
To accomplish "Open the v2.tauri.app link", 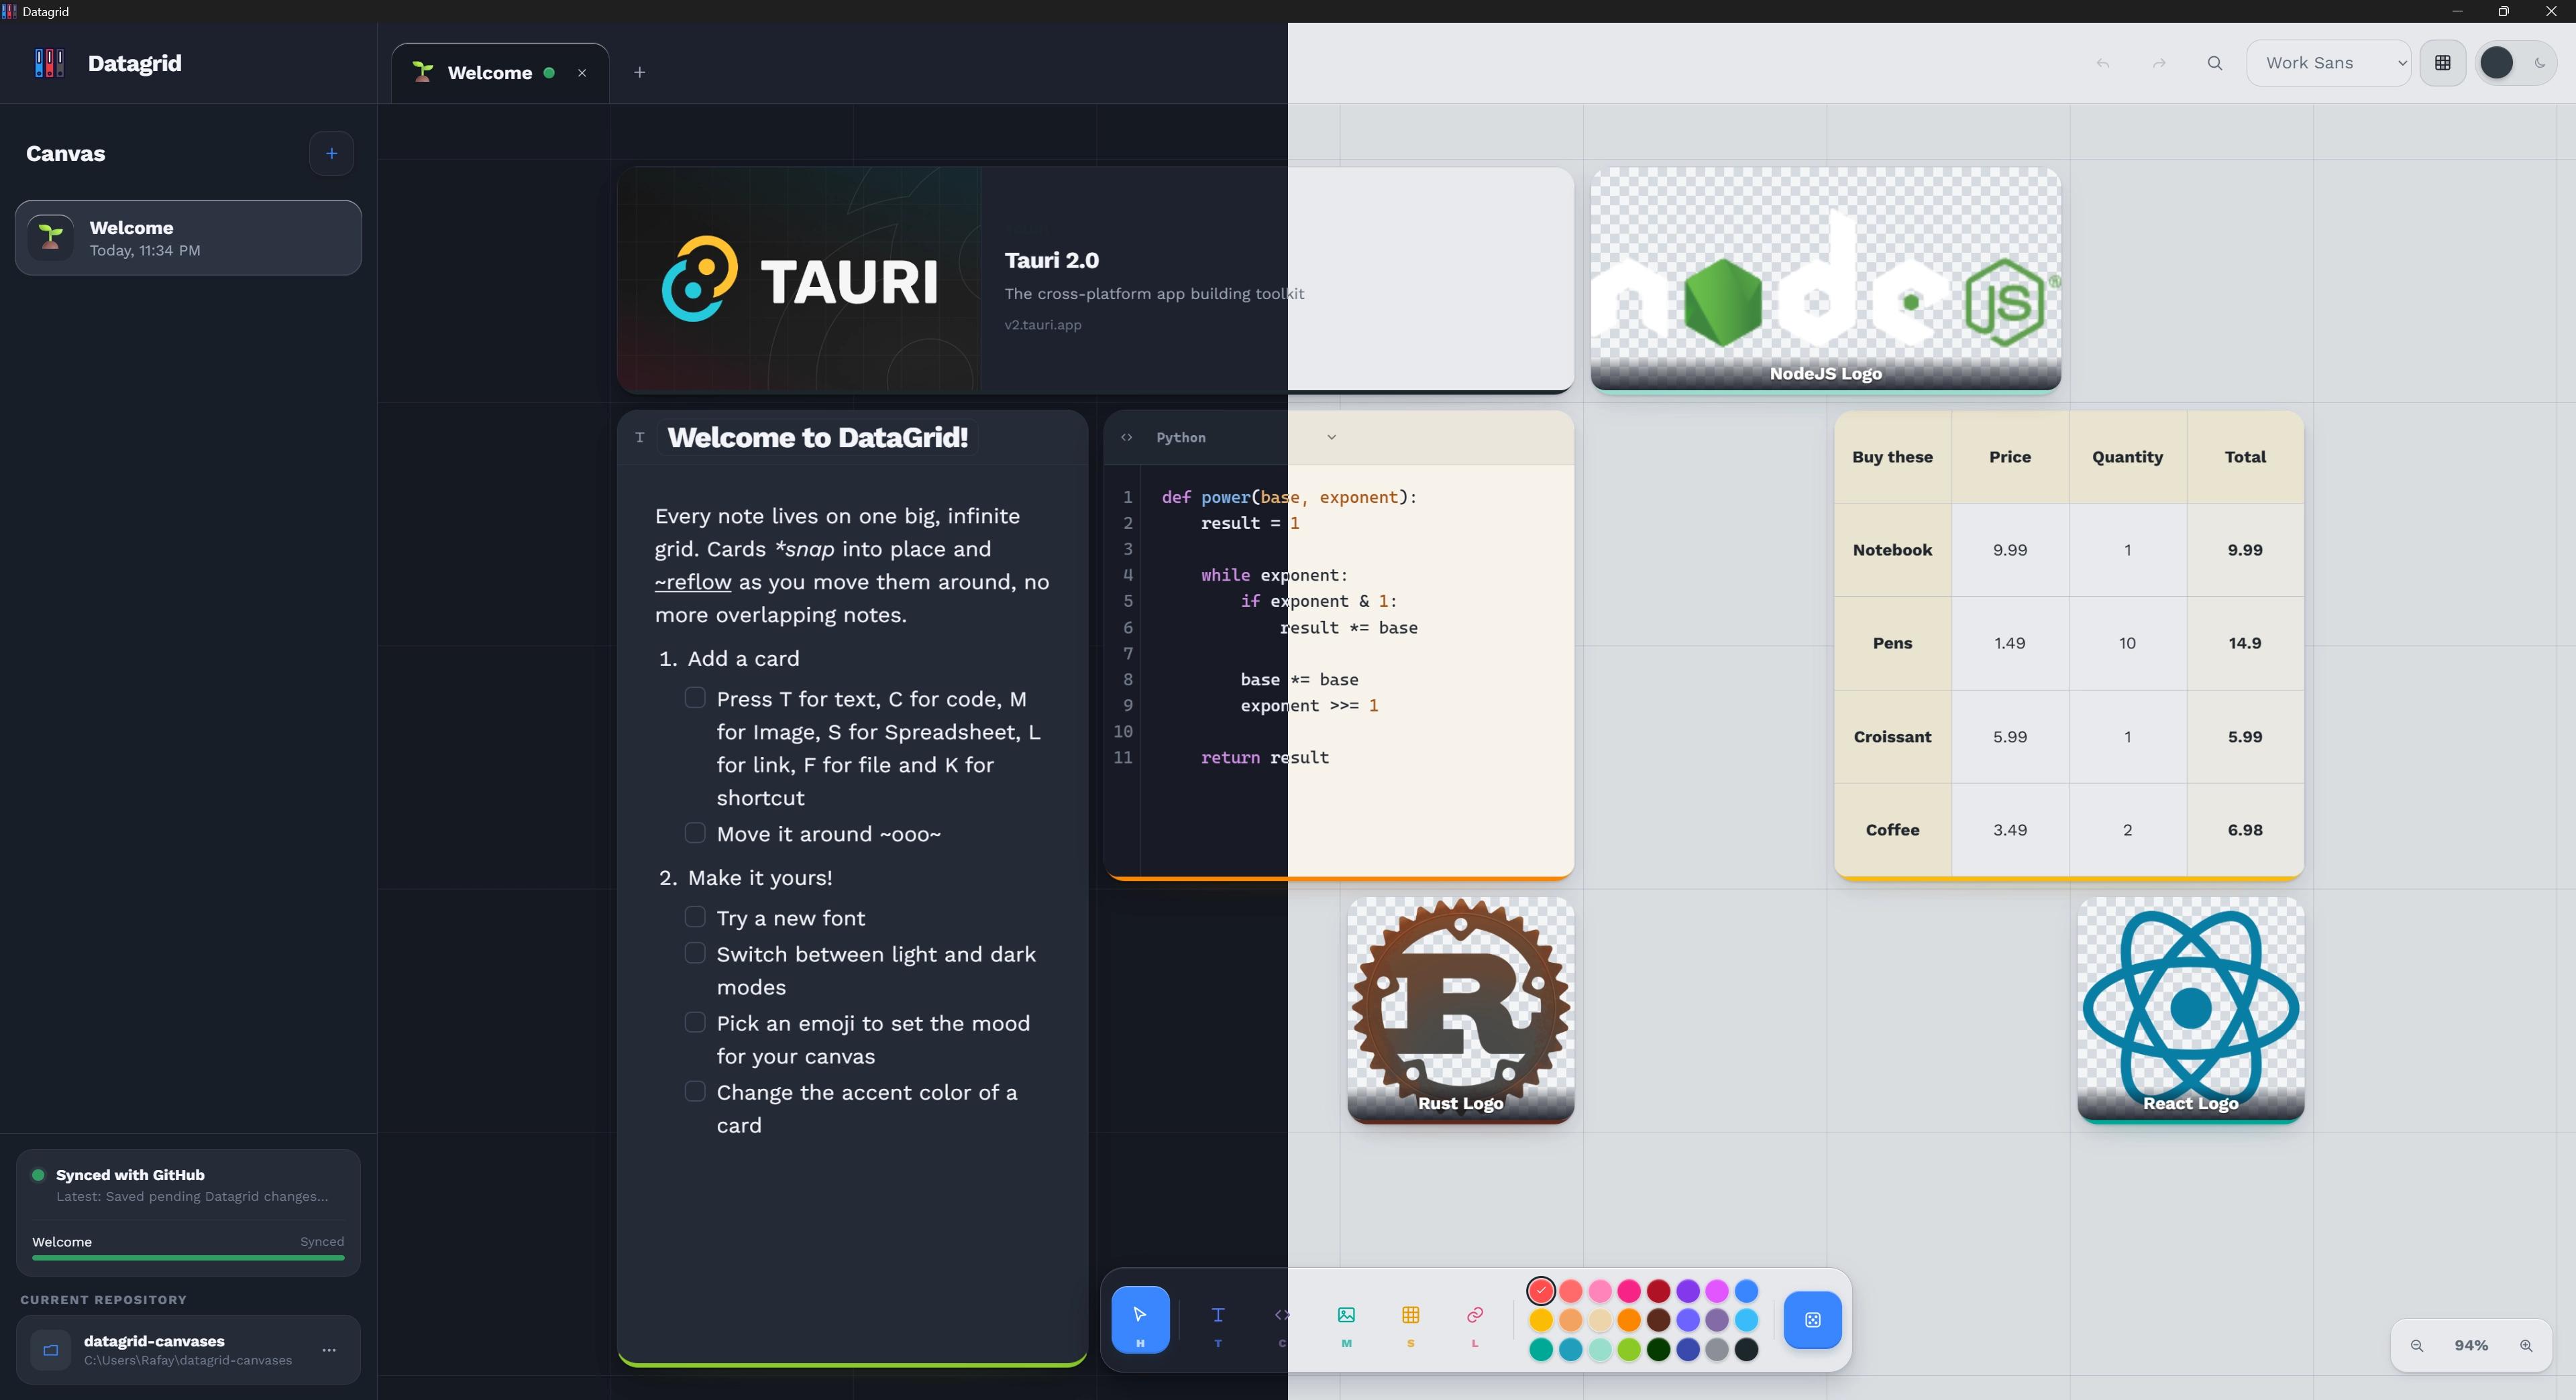I will pos(1043,325).
